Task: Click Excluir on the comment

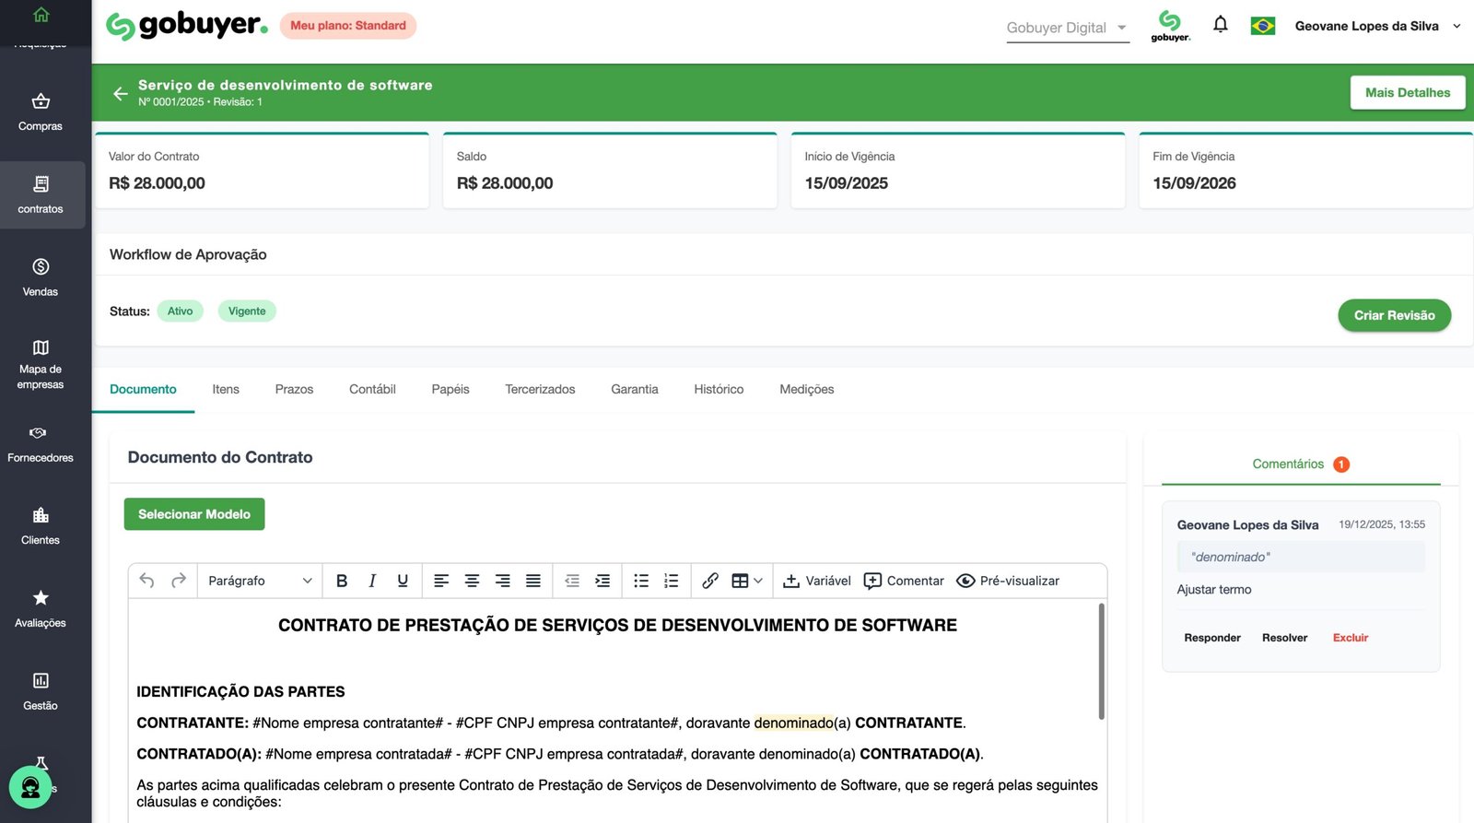Action: click(x=1350, y=638)
